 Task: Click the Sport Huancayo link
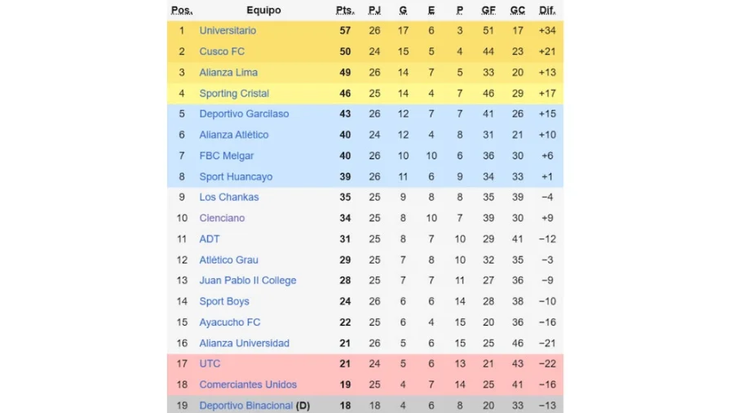[x=236, y=177]
